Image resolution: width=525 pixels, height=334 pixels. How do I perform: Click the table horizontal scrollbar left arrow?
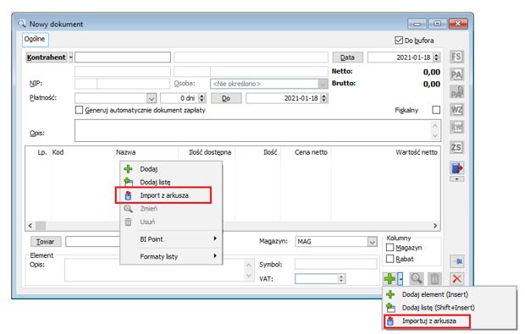pos(30,226)
